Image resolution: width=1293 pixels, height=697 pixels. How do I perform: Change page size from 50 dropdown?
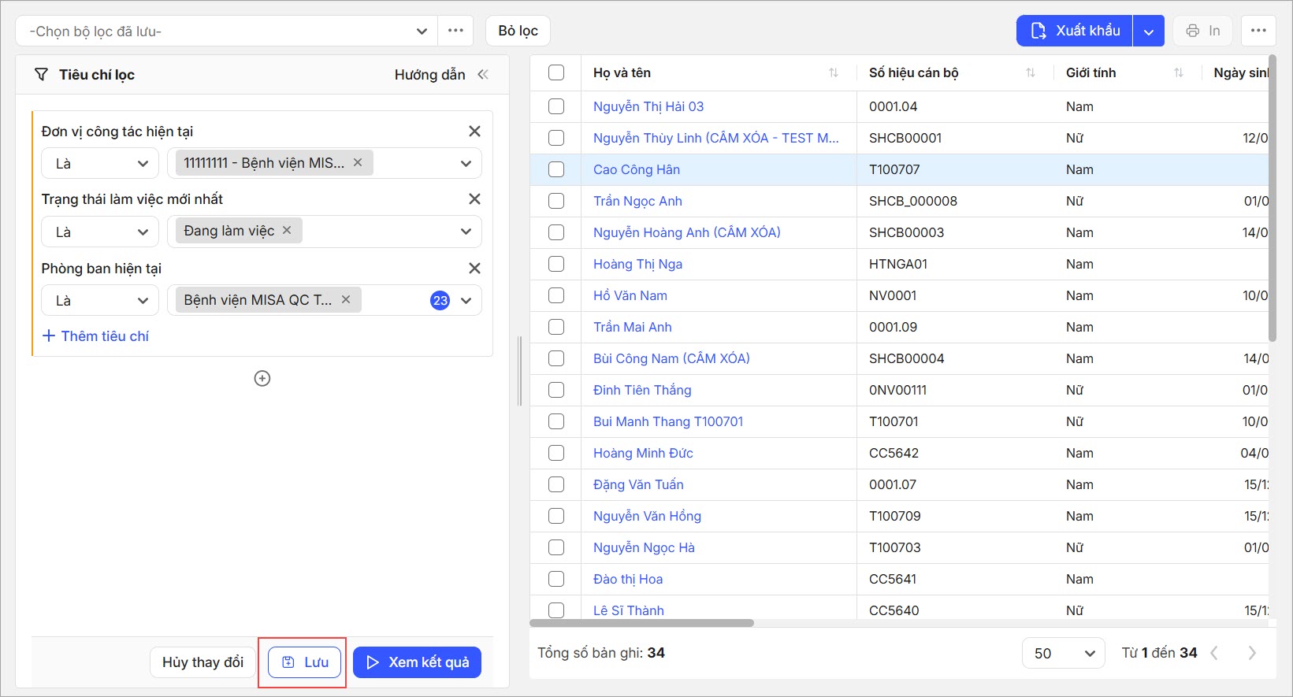[1064, 653]
